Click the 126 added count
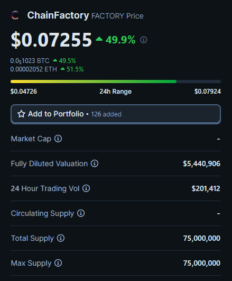The width and height of the screenshot is (232, 281). coord(106,114)
